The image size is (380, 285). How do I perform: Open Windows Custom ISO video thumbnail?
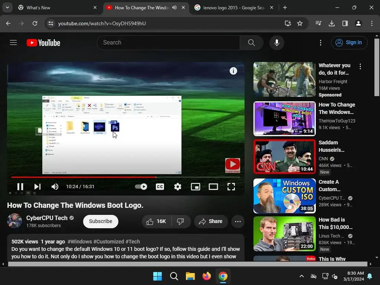pyautogui.click(x=285, y=196)
